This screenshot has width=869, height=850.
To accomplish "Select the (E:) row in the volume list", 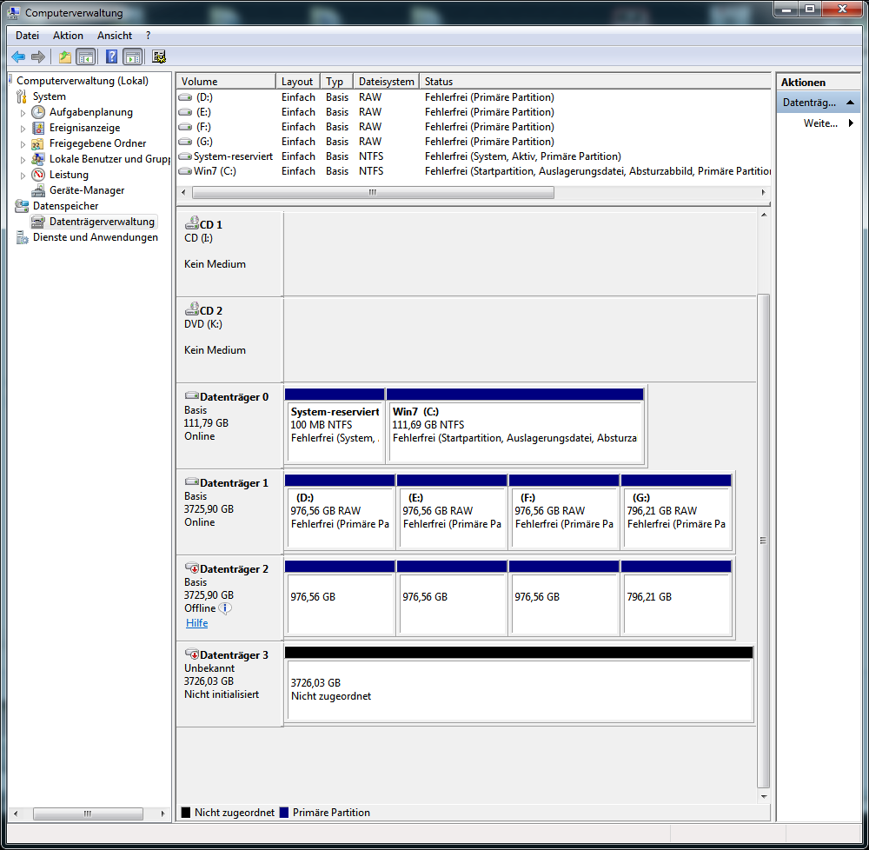I will [x=474, y=112].
